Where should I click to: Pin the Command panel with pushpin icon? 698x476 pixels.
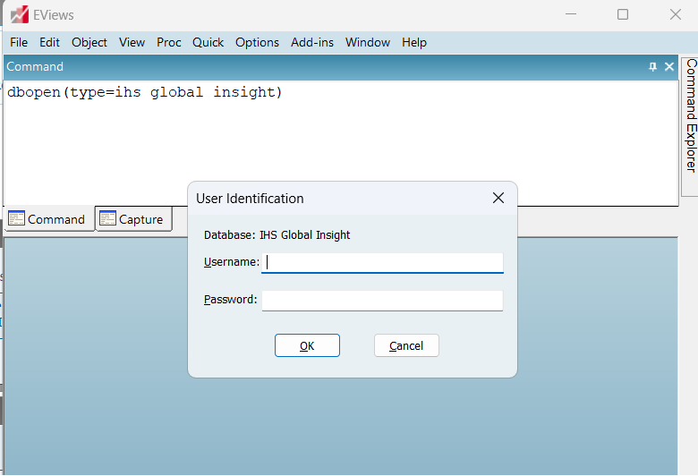652,67
